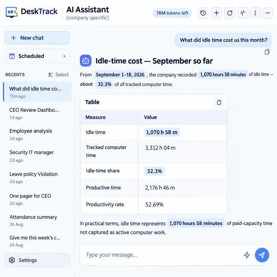Open the 'CEO Review Dashbo...' chat
Image resolution: width=277 pixels, height=277 pixels.
point(37,113)
